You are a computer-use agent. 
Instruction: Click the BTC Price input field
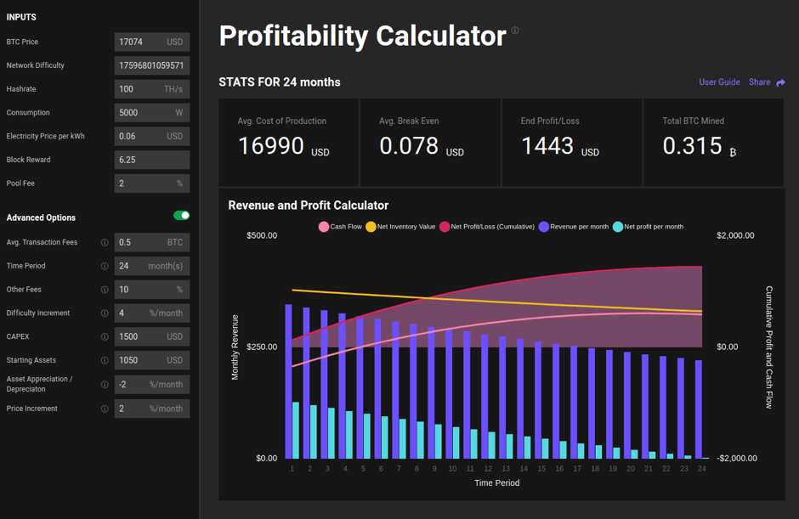click(x=140, y=42)
